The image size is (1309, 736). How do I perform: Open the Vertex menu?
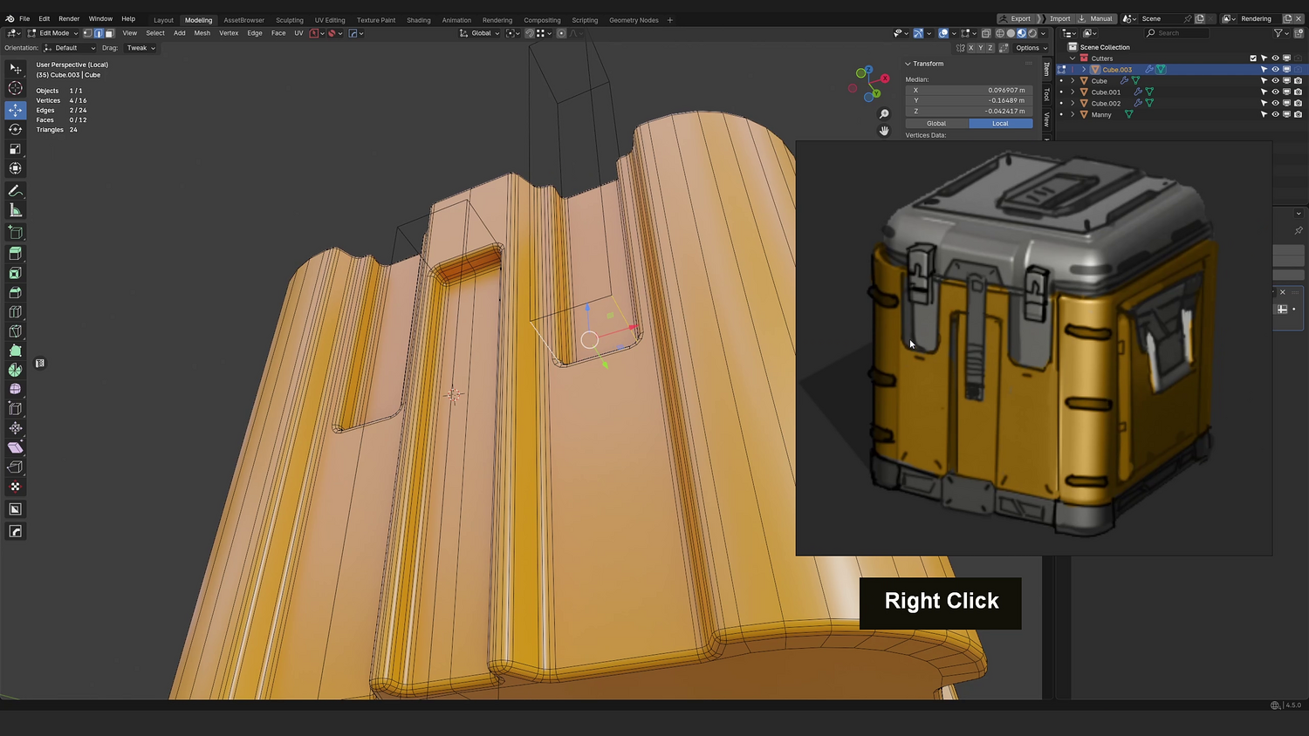tap(229, 33)
